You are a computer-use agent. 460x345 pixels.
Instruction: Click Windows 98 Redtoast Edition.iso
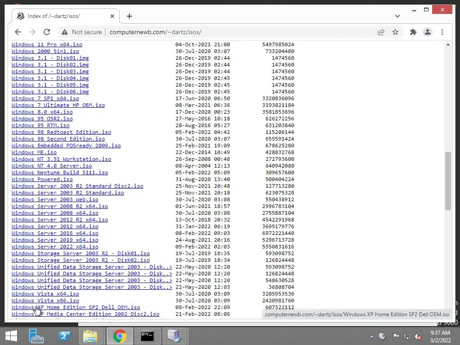[61, 133]
